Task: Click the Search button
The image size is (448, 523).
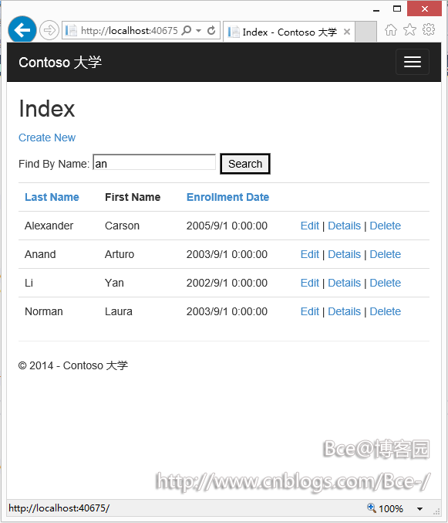Action: [245, 164]
